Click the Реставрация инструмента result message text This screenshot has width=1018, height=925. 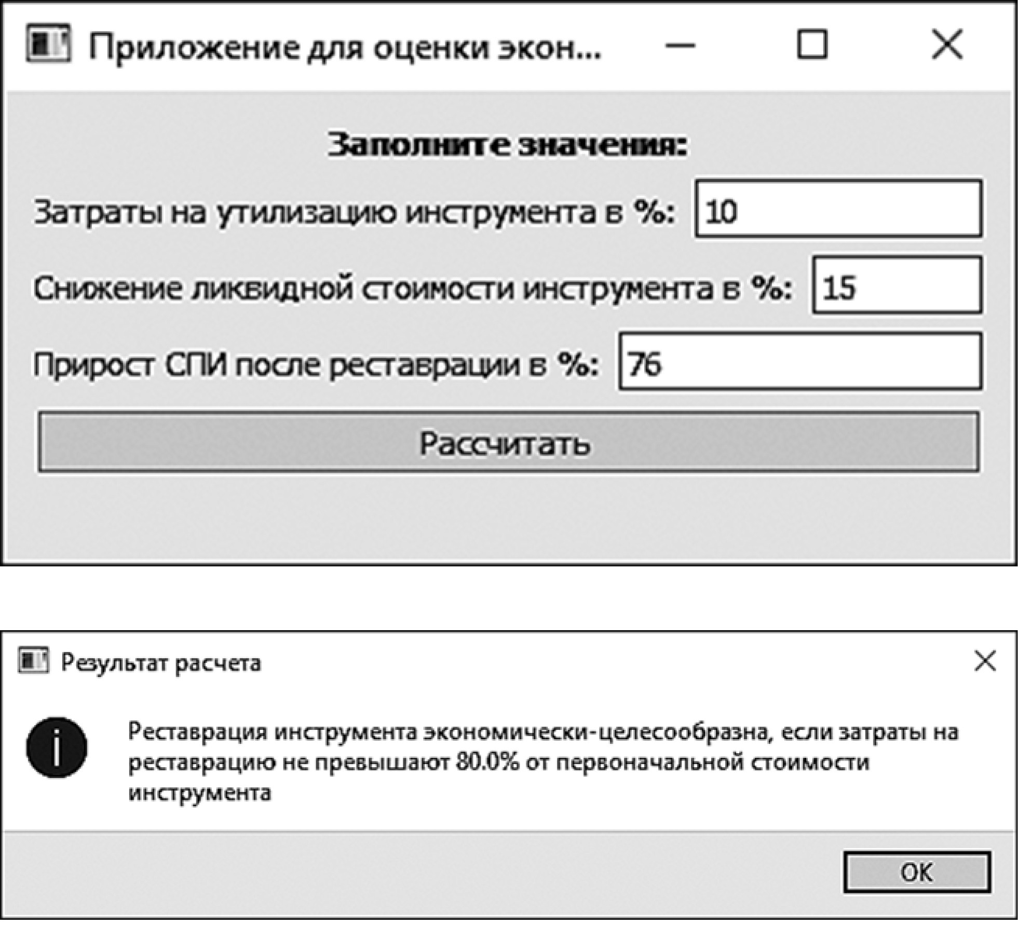(x=542, y=762)
